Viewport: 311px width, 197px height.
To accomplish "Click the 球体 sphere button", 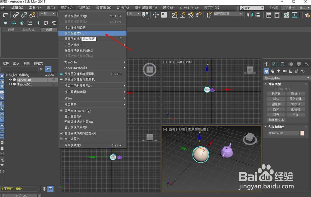I will click(276, 99).
